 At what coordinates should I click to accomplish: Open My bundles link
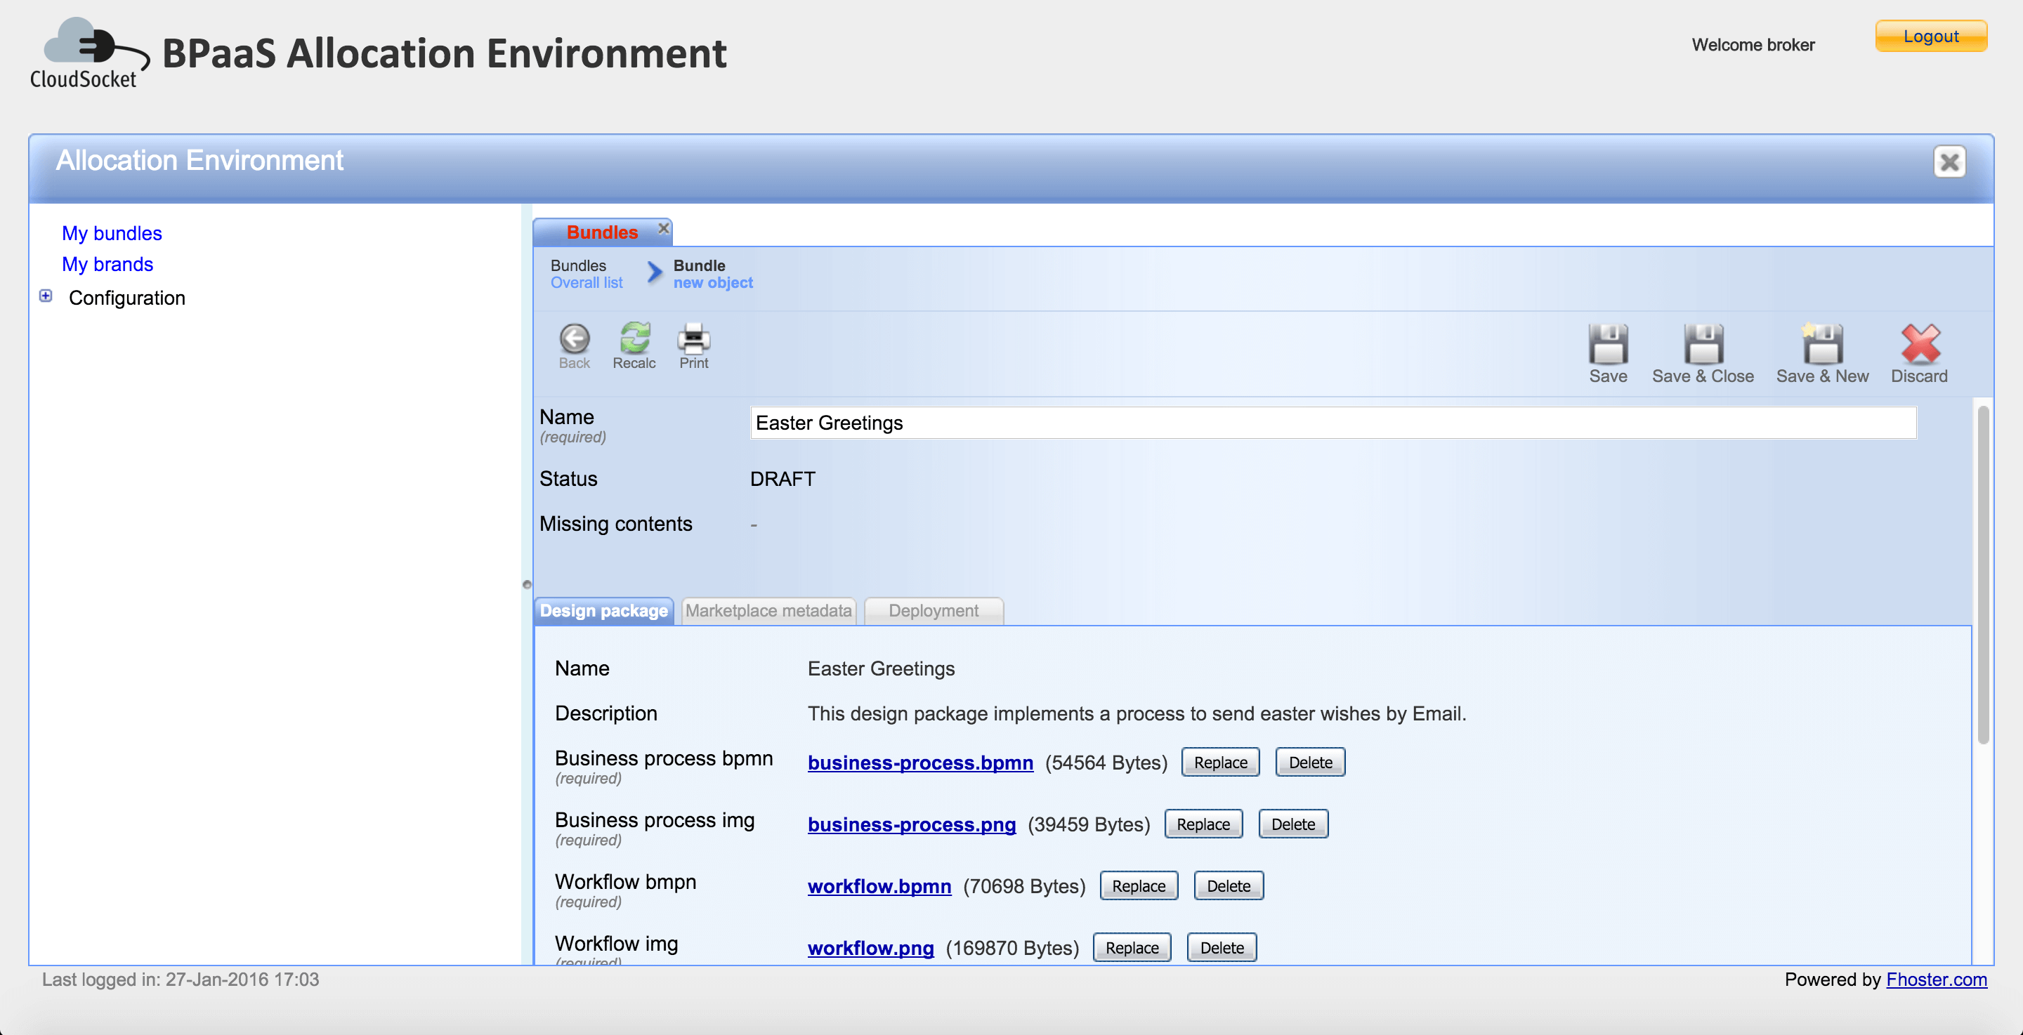[112, 233]
